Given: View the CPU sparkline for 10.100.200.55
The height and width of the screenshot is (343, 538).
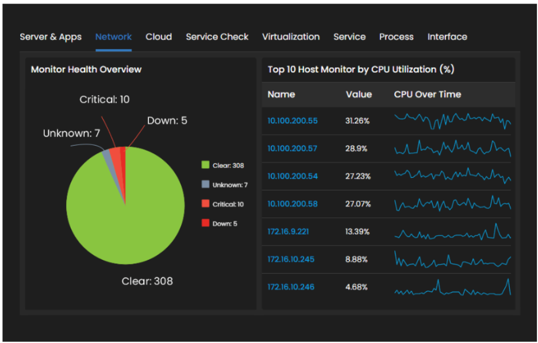Looking at the screenshot, I should pyautogui.click(x=452, y=121).
